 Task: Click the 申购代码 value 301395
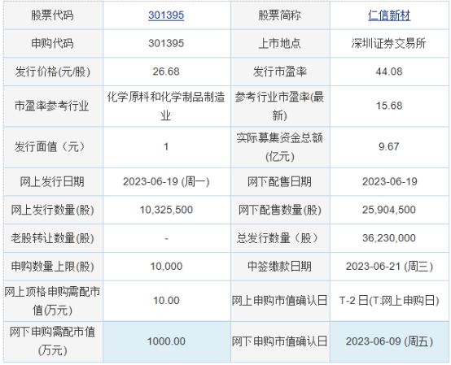166,43
